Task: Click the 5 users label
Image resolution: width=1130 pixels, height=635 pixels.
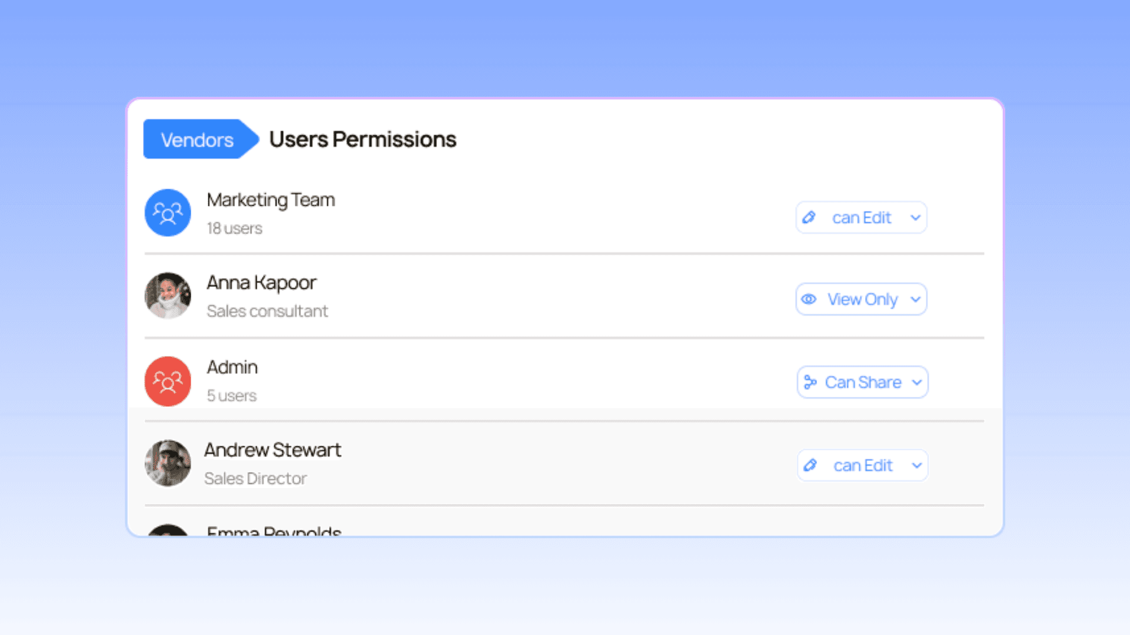Action: pos(231,396)
